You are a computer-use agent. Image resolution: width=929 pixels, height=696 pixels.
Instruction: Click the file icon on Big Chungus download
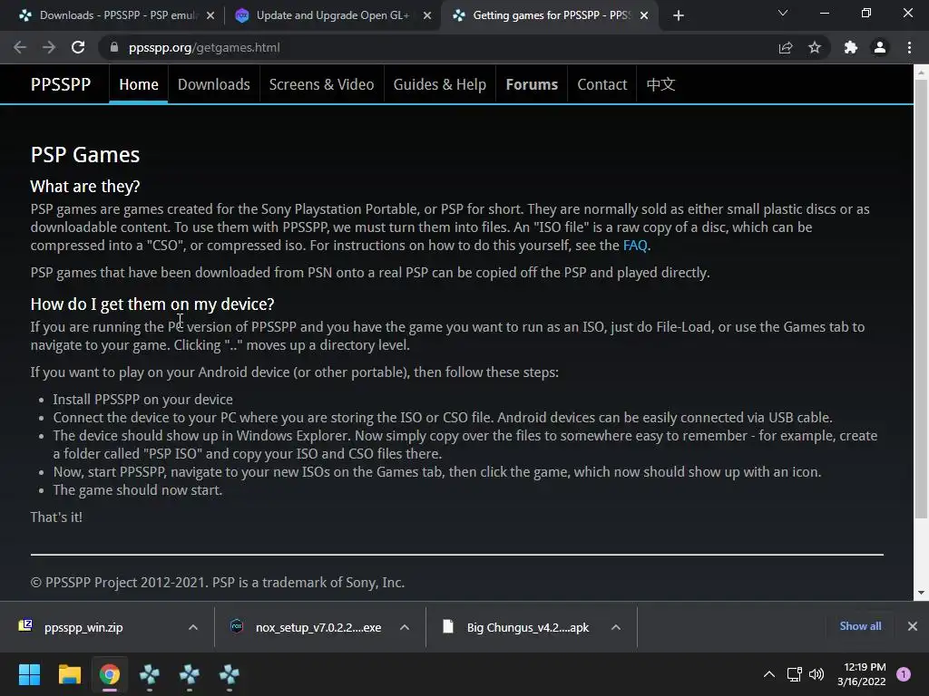pyautogui.click(x=448, y=626)
